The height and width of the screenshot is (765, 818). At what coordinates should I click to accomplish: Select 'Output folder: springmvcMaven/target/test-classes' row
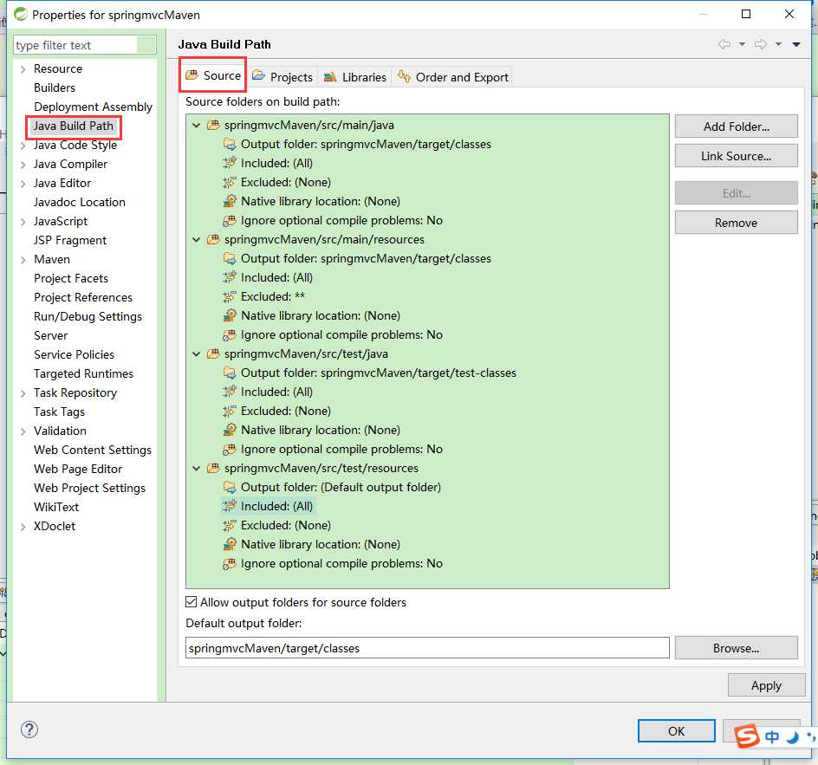point(378,373)
